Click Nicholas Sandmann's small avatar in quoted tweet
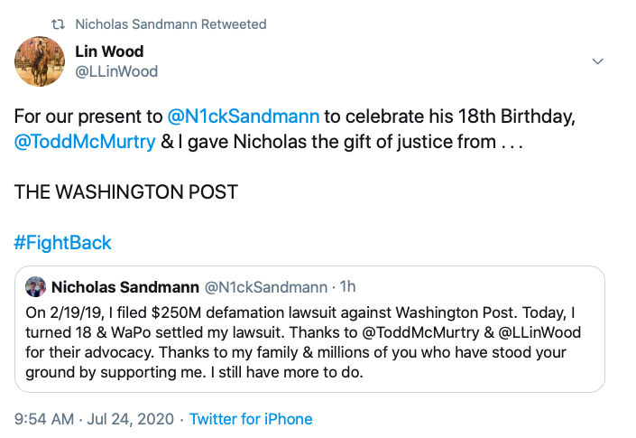The image size is (636, 438). pyautogui.click(x=36, y=287)
